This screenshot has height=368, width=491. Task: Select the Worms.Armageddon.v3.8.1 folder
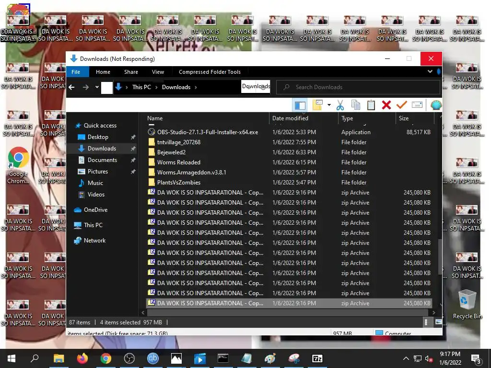pos(289,172)
